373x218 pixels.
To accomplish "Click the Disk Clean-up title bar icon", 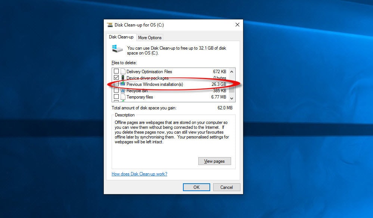I will point(110,25).
